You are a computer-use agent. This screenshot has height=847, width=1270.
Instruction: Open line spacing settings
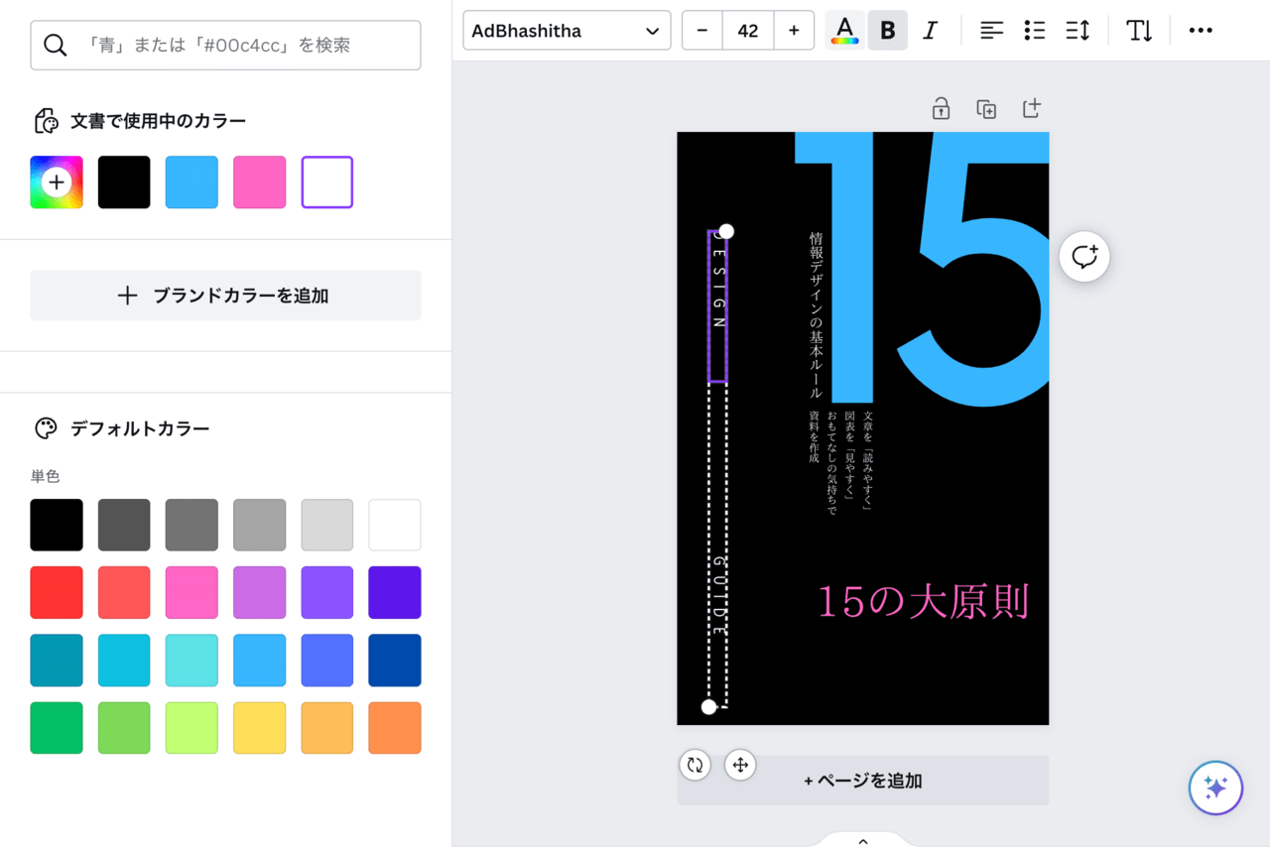coord(1078,30)
